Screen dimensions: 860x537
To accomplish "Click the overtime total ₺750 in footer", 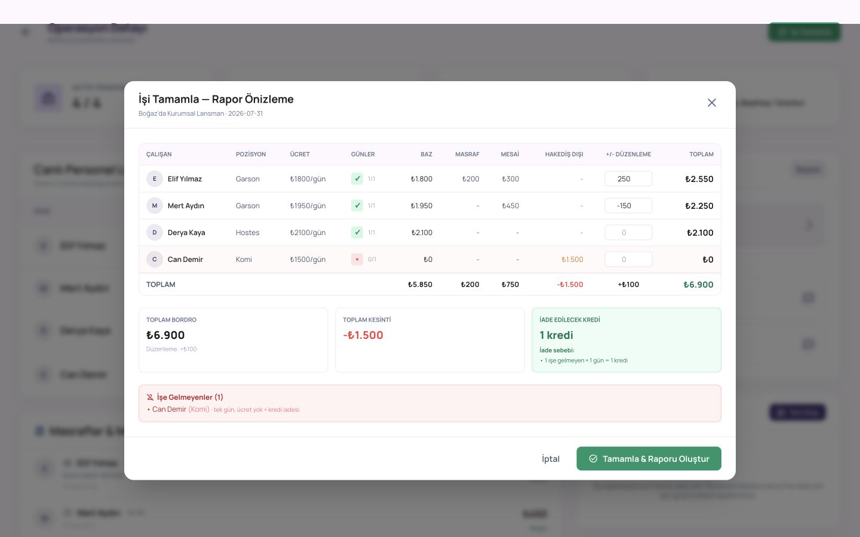I will [510, 285].
